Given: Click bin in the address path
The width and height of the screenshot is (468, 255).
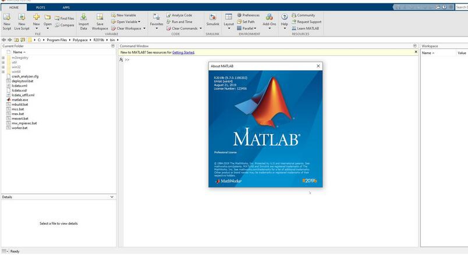Looking at the screenshot, I should pos(112,39).
